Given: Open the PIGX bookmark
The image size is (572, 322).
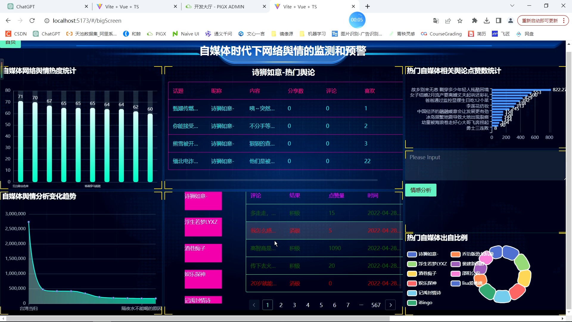Looking at the screenshot, I should click(x=157, y=34).
